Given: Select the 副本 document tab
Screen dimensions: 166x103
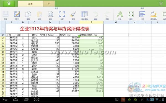Looking at the screenshot, I should [30, 4].
